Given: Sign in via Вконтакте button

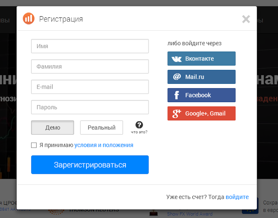Looking at the screenshot, I should click(201, 58).
